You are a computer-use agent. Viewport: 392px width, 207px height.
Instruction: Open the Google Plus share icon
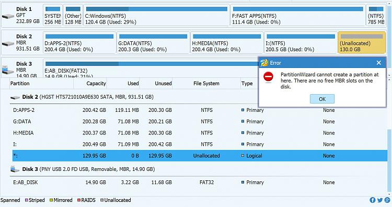[387, 200]
